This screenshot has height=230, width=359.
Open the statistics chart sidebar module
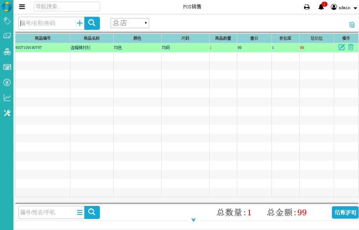tap(7, 98)
